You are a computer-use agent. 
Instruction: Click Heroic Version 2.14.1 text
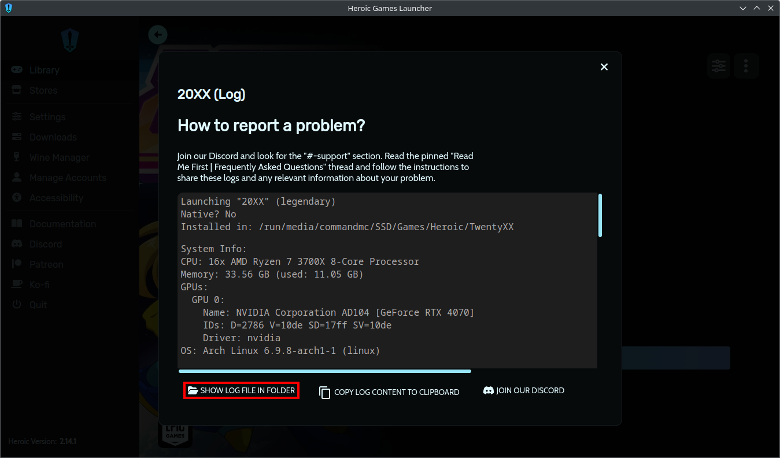point(42,441)
